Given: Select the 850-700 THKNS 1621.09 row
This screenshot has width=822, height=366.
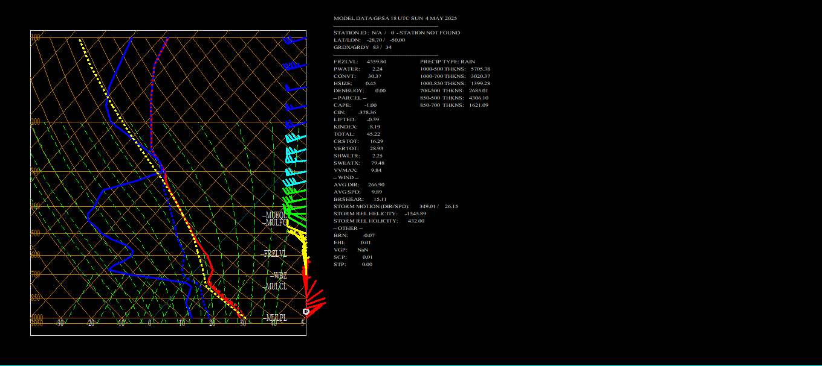Looking at the screenshot, I should point(454,105).
